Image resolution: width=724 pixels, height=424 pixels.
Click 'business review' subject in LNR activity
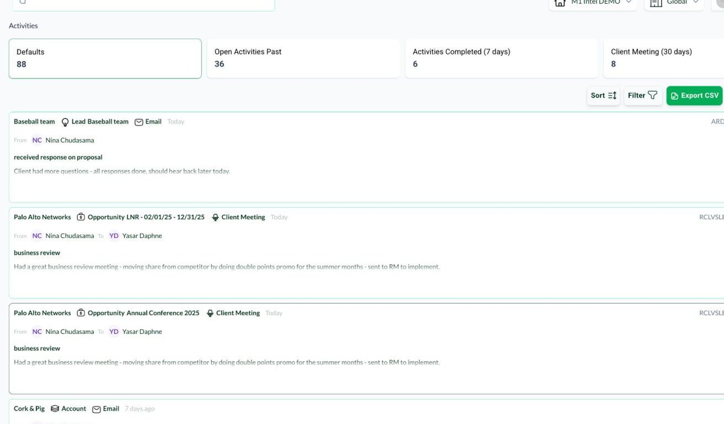point(37,253)
